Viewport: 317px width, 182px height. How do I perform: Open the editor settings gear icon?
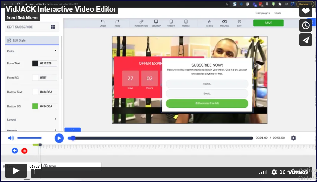click(x=293, y=138)
